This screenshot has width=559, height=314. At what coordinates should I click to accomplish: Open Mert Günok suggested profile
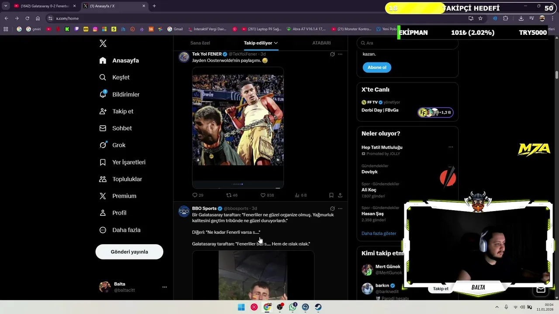(388, 266)
